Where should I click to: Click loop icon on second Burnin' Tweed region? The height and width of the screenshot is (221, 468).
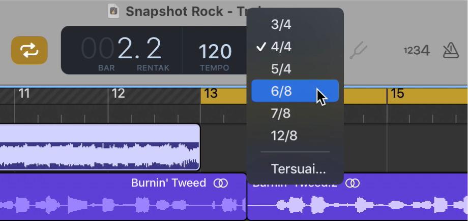(352, 183)
